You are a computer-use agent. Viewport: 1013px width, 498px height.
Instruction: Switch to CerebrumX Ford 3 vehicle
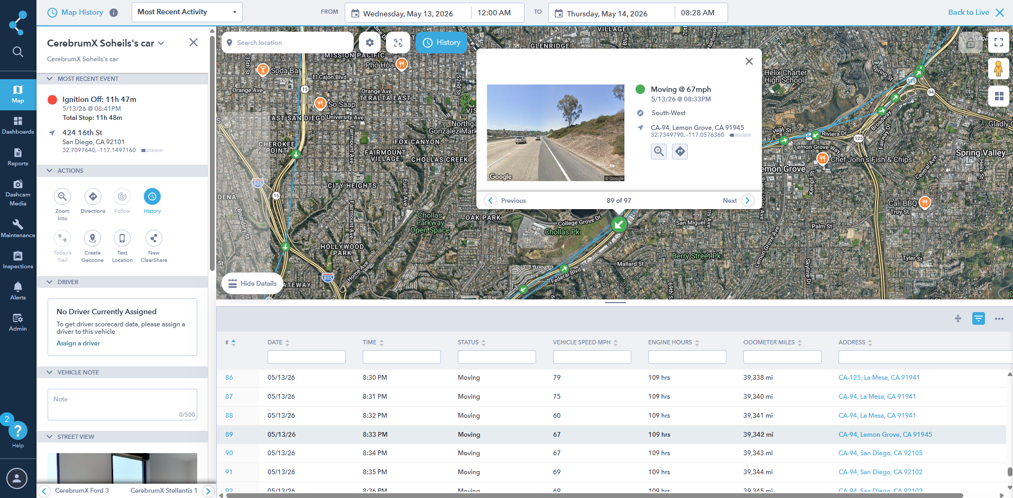82,491
